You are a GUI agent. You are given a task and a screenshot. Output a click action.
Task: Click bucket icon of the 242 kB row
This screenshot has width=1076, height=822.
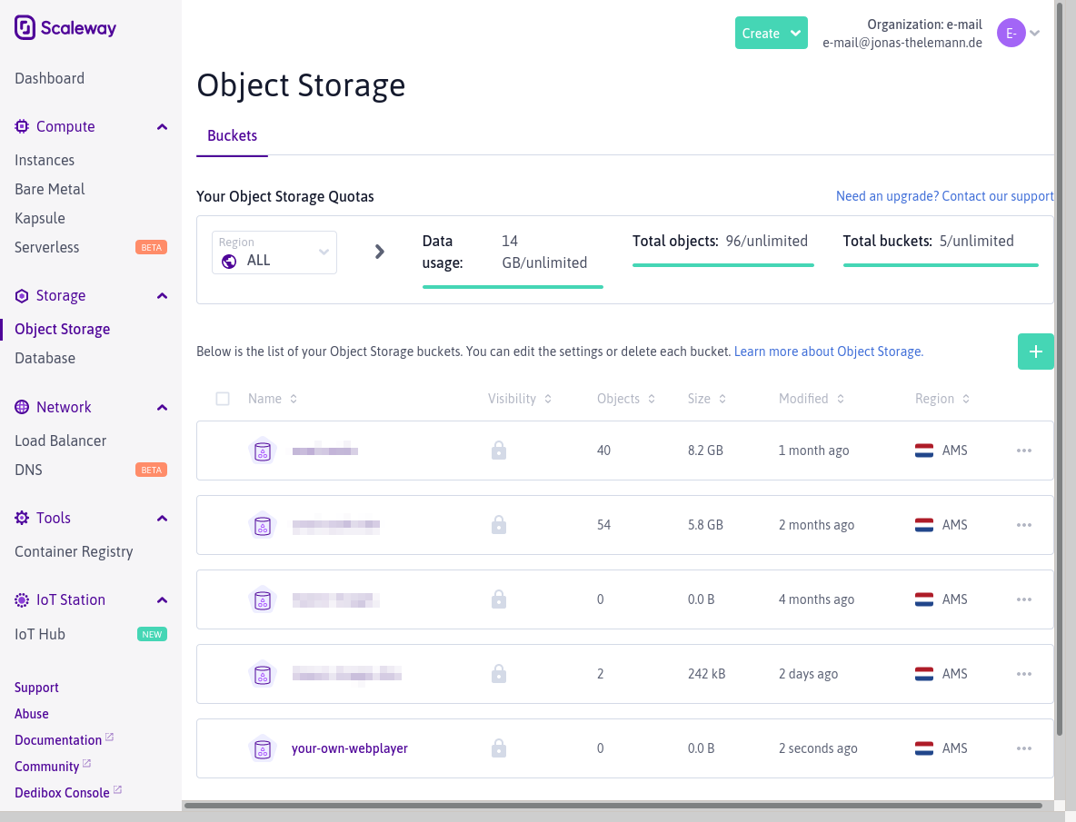pos(262,675)
